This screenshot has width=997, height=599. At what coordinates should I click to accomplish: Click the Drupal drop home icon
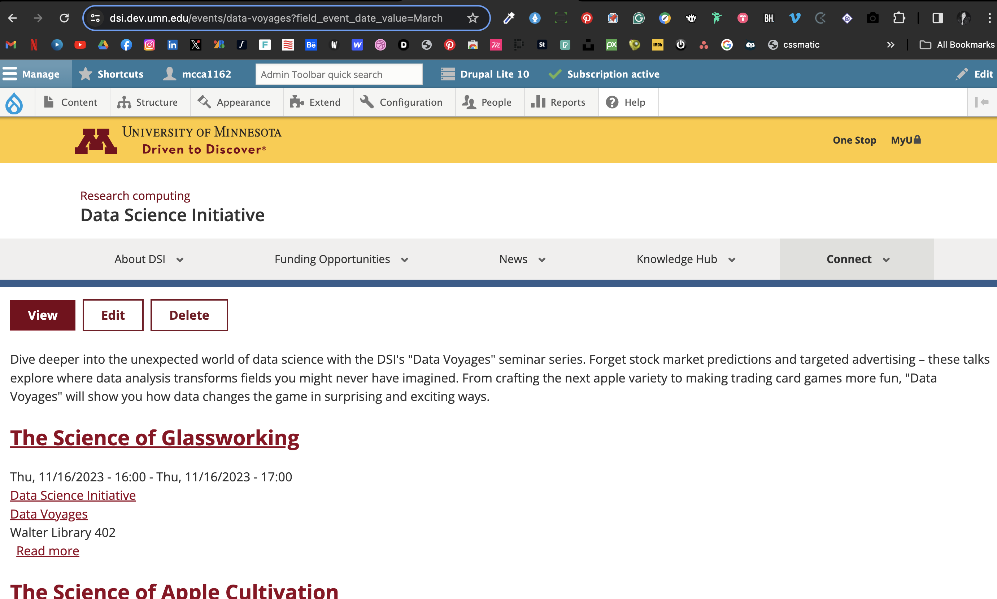coord(14,102)
